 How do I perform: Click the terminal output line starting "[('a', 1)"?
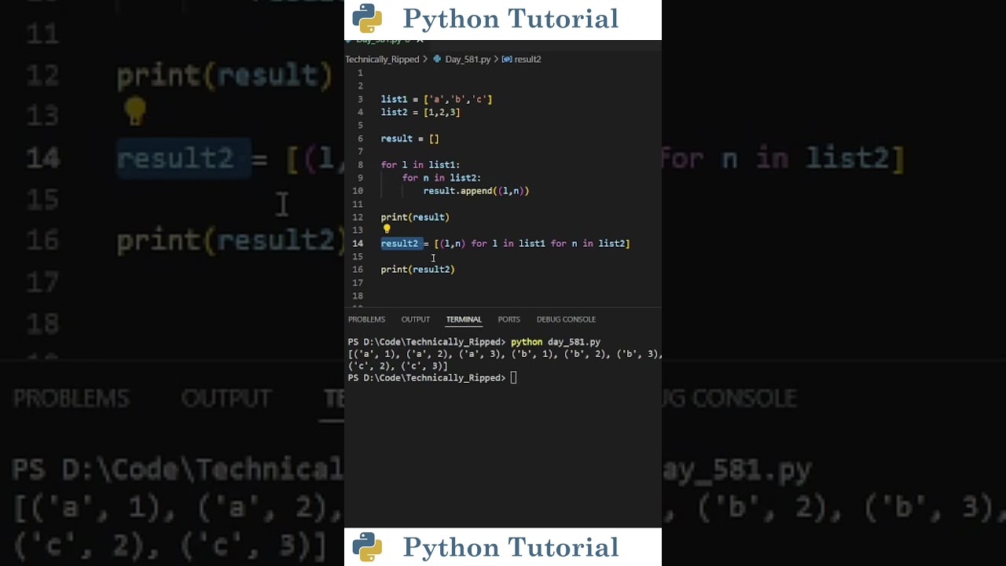tap(505, 354)
